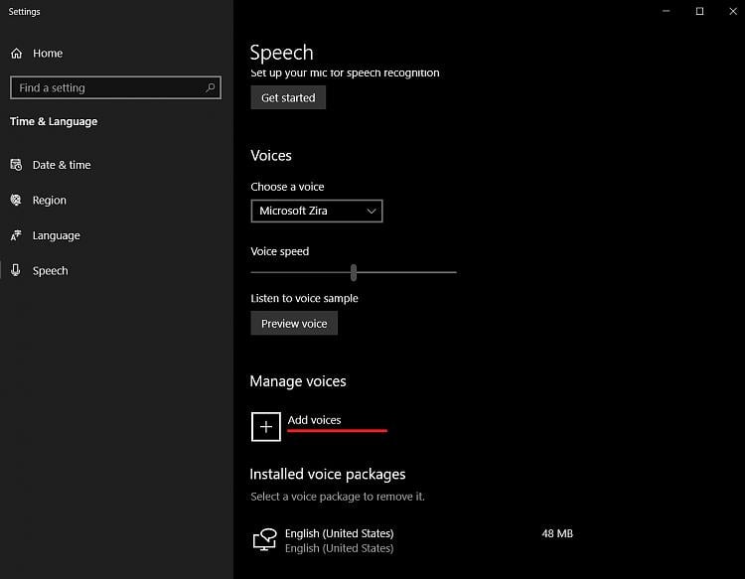The width and height of the screenshot is (745, 579).
Task: Open the Region settings page label
Action: pyautogui.click(x=50, y=200)
